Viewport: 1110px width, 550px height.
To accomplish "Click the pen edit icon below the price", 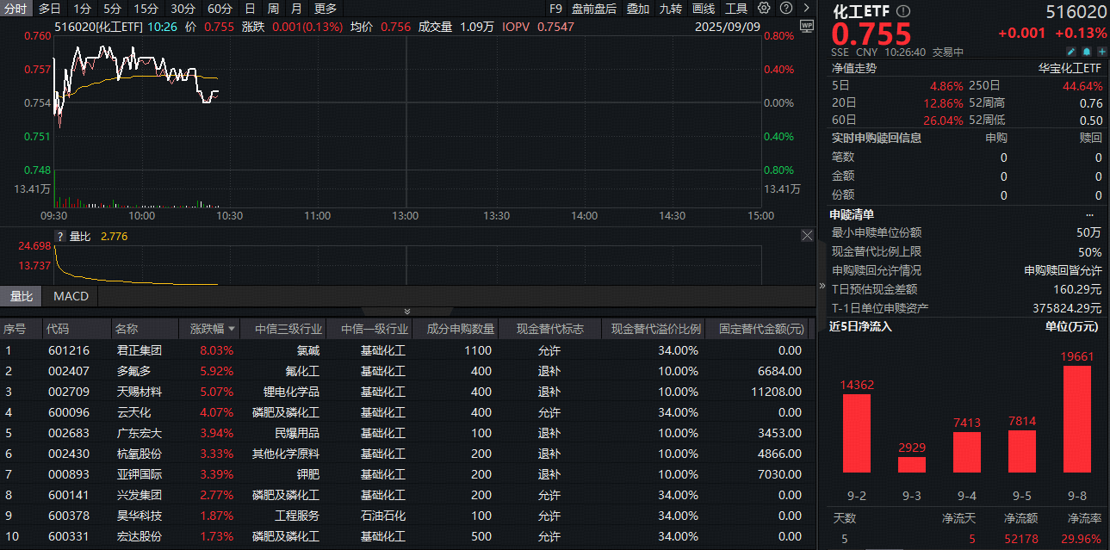I will (x=1071, y=52).
